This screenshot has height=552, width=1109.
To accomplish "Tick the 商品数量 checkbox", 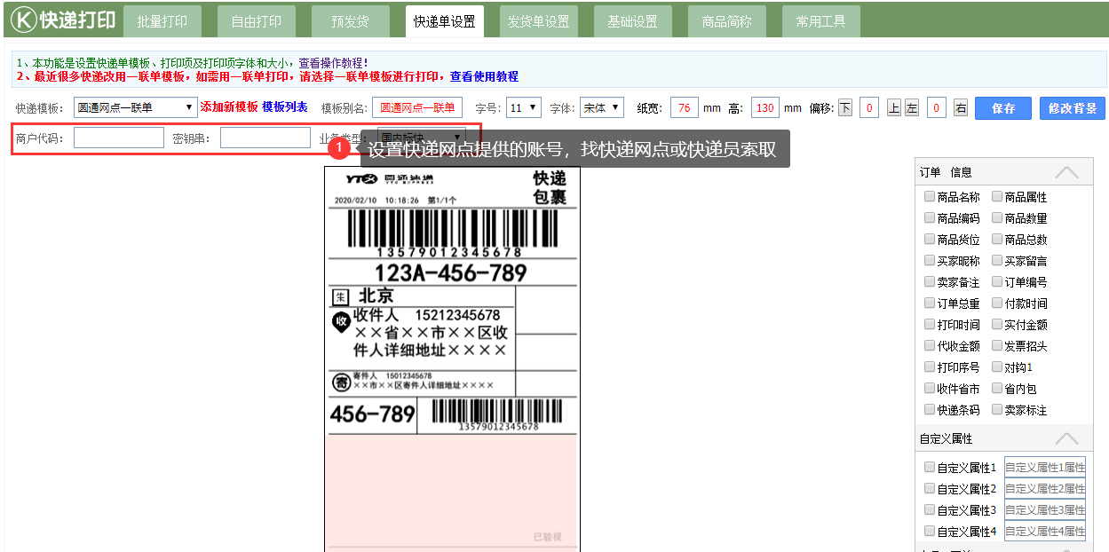I will tap(997, 218).
